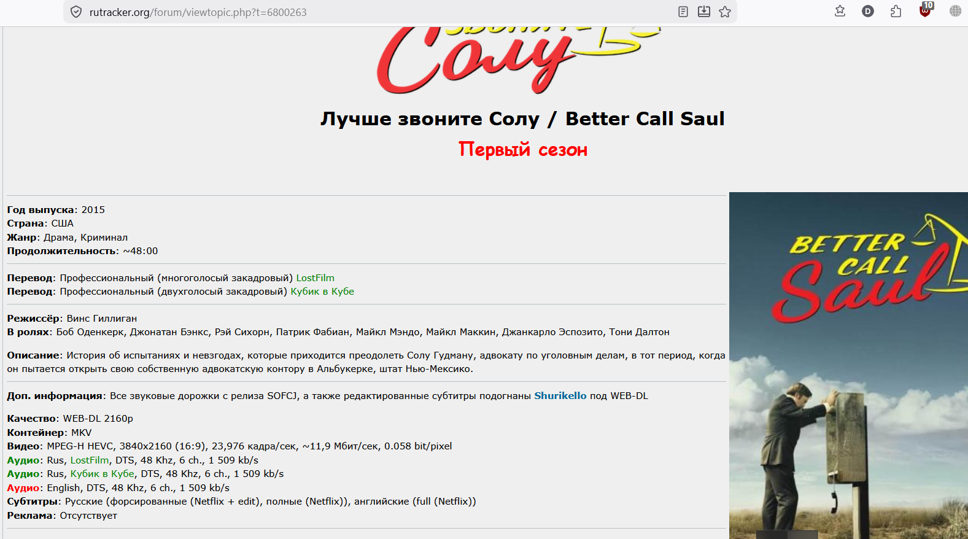Open LostFilm link in the multi-voice Перевод line
Image resolution: width=968 pixels, height=539 pixels.
316,278
